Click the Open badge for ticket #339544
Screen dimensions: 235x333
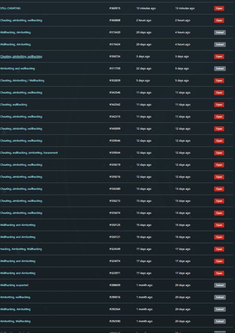point(219,153)
